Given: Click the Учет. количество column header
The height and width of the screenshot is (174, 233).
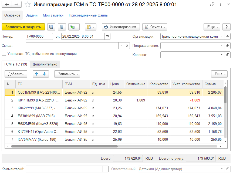Looking at the screenshot, I should [x=186, y=84].
